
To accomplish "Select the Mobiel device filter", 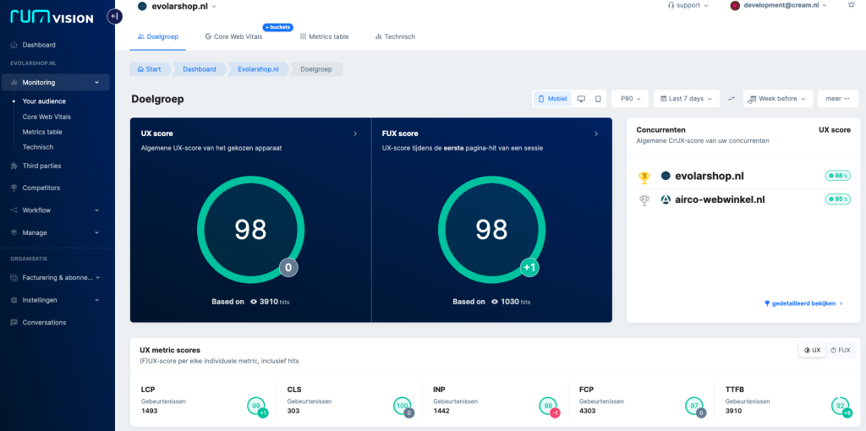I will [x=552, y=99].
